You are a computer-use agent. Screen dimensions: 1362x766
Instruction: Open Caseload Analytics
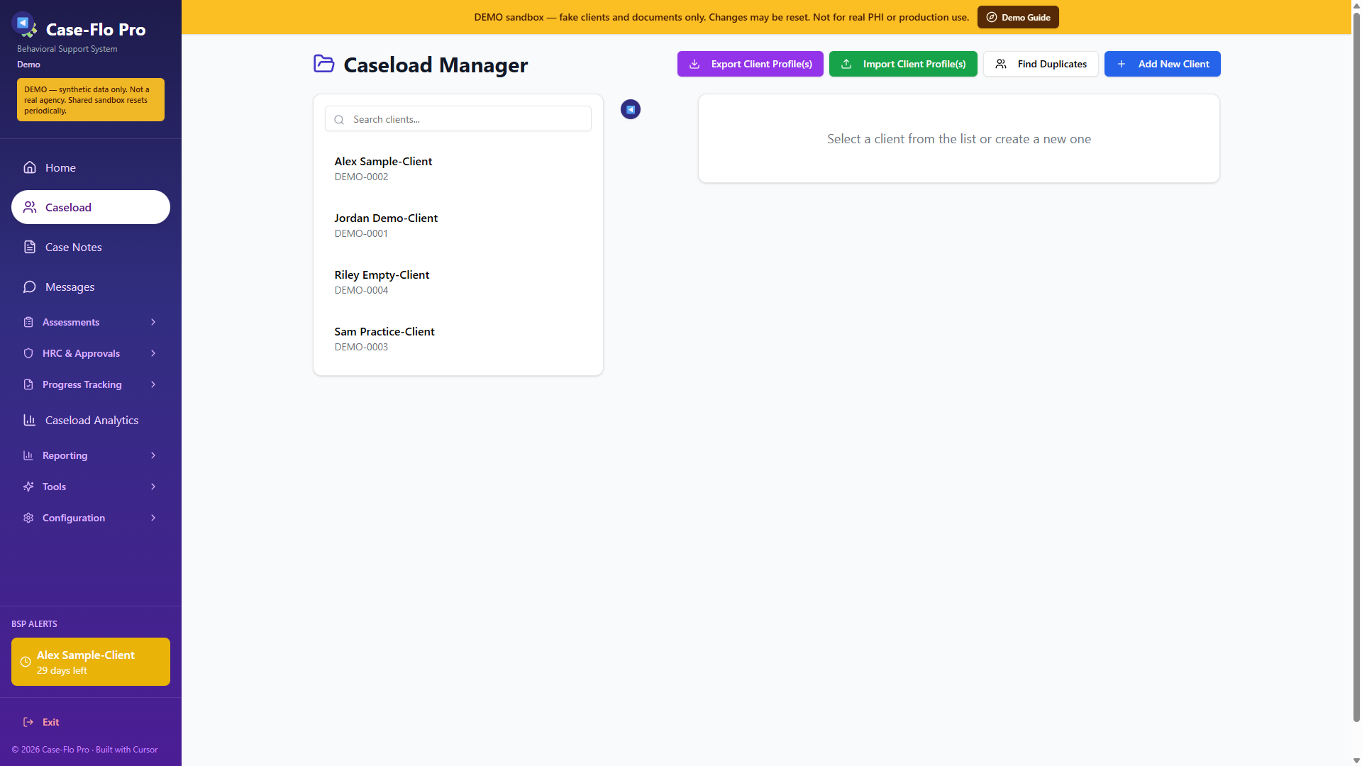point(91,420)
